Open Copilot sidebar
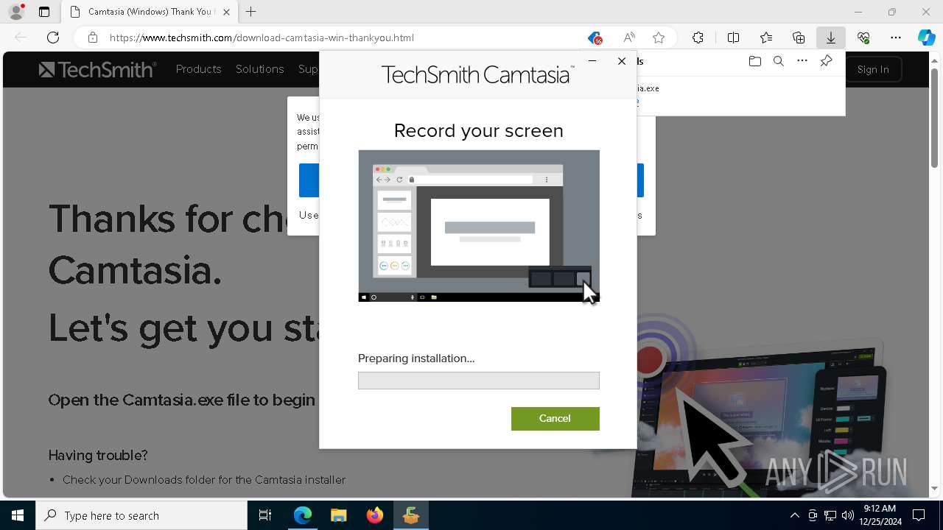Screen dimensions: 943x530 click(927, 38)
